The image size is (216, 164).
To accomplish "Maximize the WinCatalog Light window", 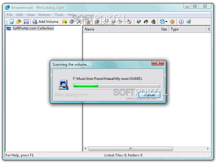I will pos(195,6).
